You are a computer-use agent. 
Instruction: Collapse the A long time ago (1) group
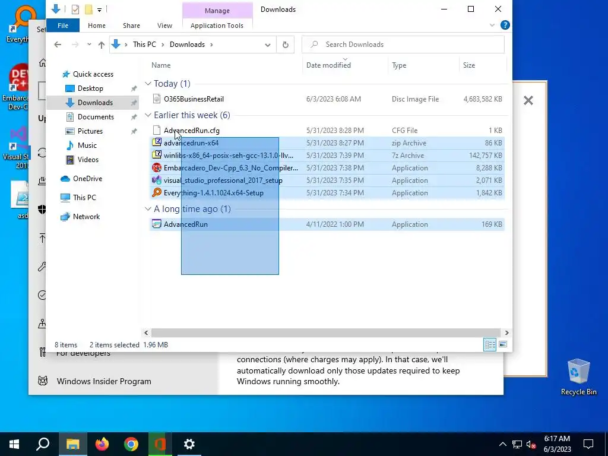[x=148, y=209]
